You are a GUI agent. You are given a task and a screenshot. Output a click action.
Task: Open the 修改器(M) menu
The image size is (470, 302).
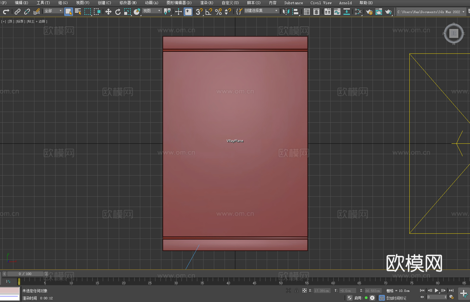[x=128, y=3]
